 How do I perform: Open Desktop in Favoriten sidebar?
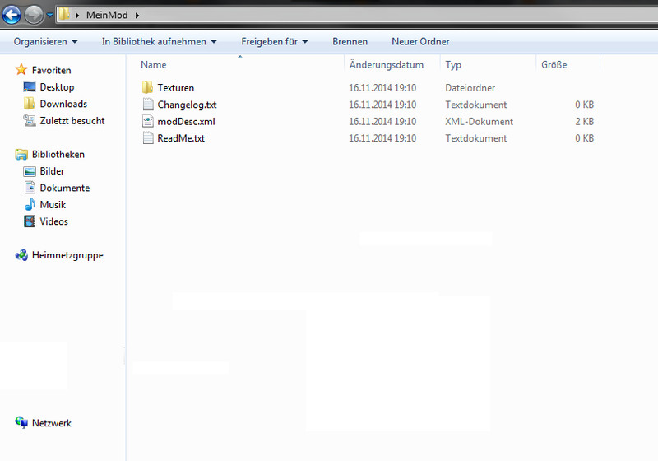[57, 87]
